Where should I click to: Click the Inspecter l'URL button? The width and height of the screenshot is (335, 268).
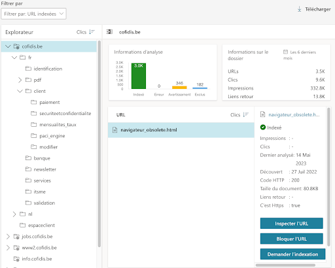(x=291, y=224)
